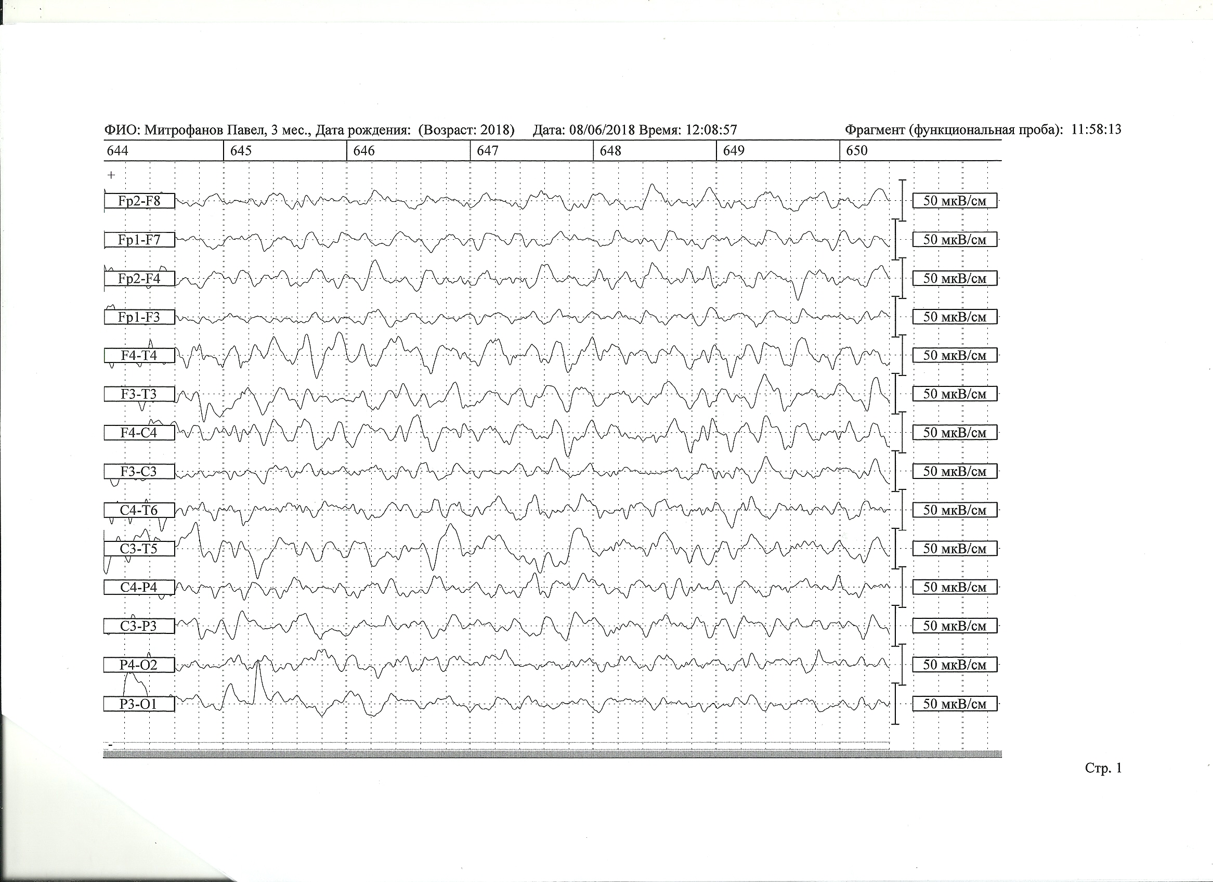The width and height of the screenshot is (1213, 882).
Task: Click F4-C4 sensitivity scale box
Action: (x=955, y=433)
